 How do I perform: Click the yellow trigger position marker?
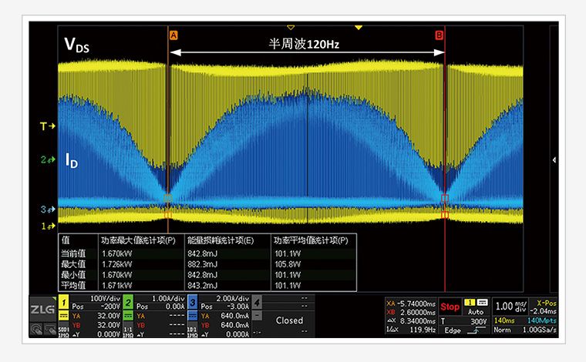coord(291,28)
